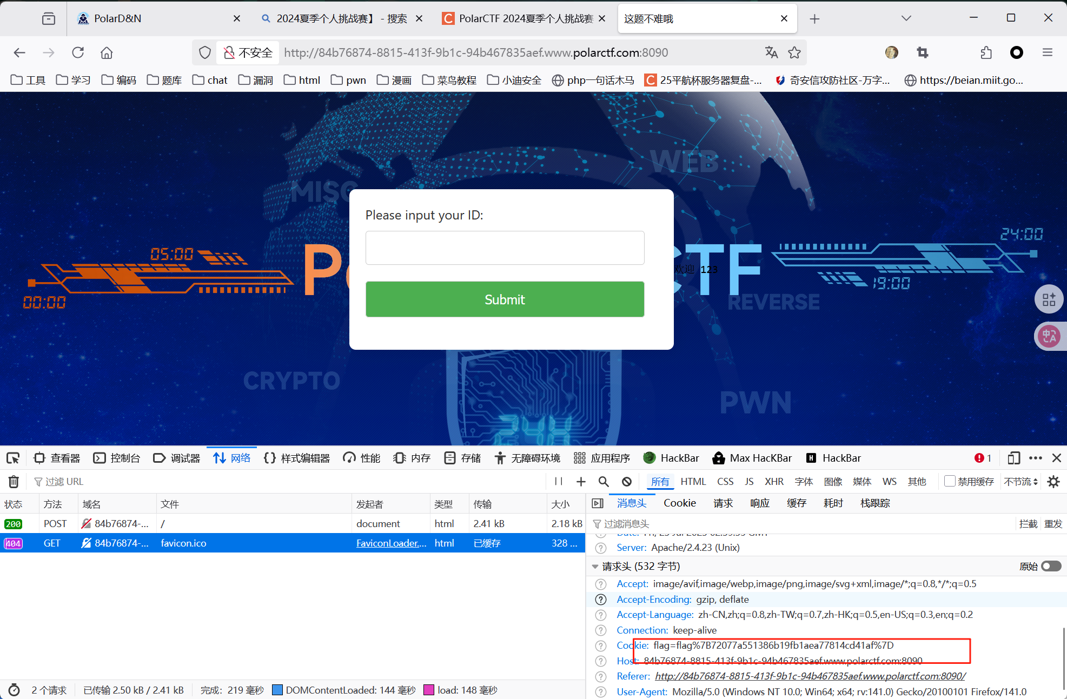Click the request blocking icon
Image resolution: width=1067 pixels, height=699 pixels.
pyautogui.click(x=627, y=481)
